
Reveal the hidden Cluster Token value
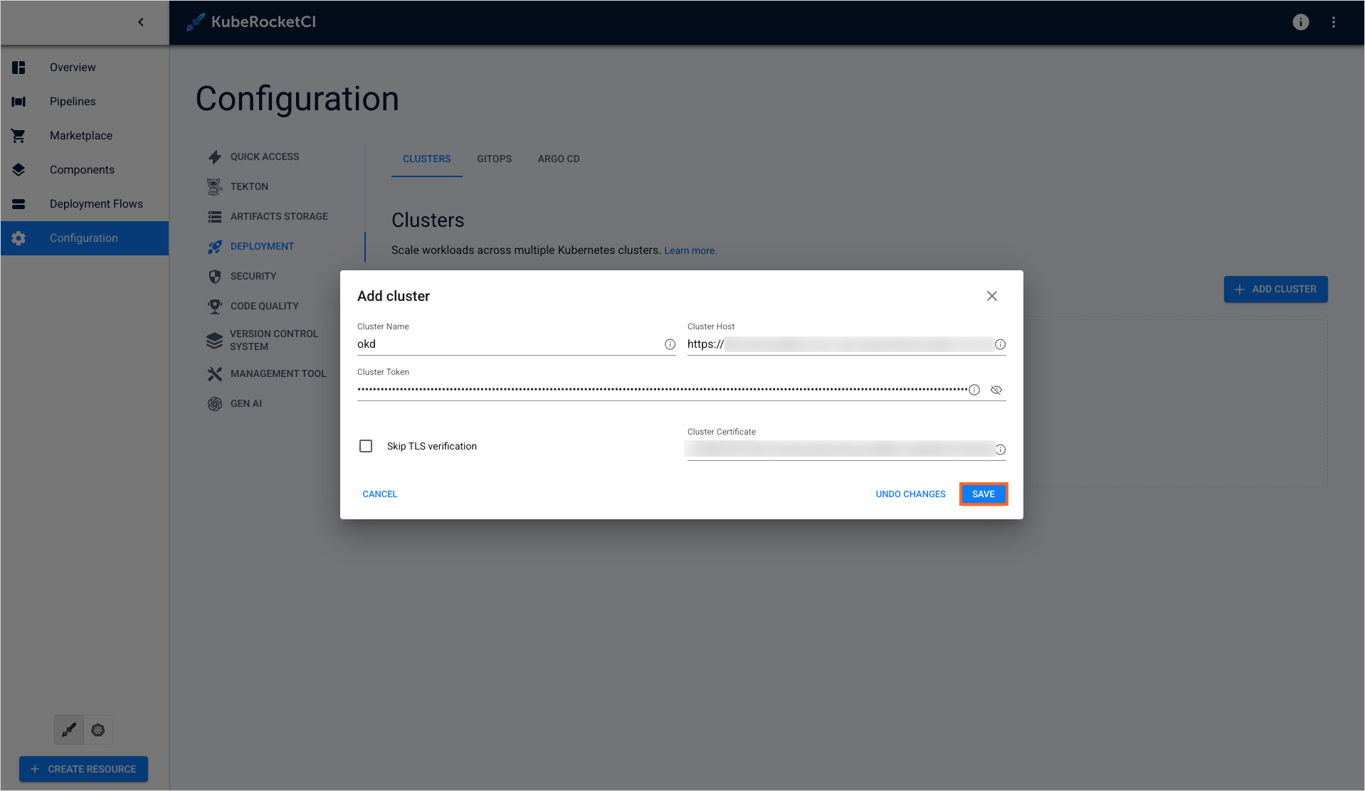coord(996,389)
